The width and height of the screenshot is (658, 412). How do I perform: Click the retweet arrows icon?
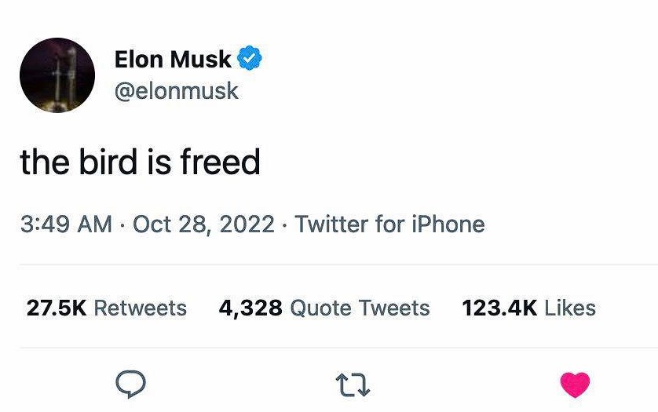[x=353, y=385]
